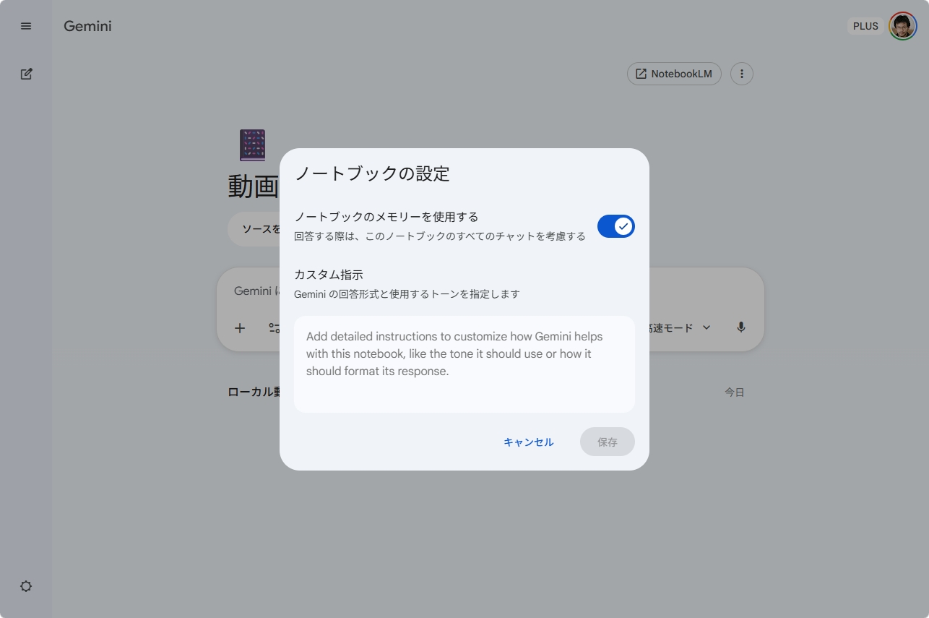This screenshot has height=618, width=929.
Task: Click the ノートブックのメモリーを使用する label
Action: pyautogui.click(x=386, y=217)
